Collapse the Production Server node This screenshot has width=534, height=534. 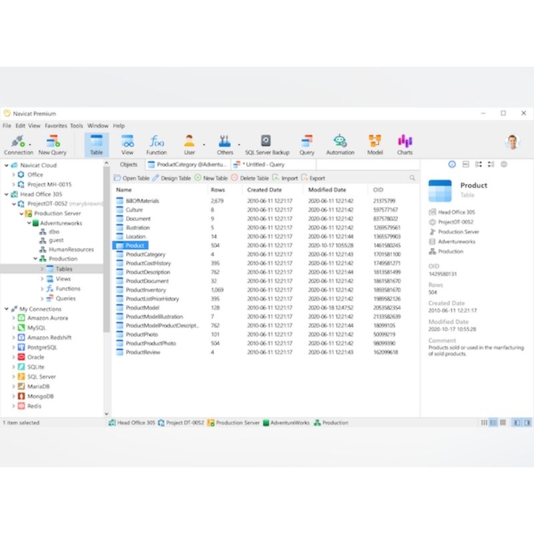coord(21,214)
